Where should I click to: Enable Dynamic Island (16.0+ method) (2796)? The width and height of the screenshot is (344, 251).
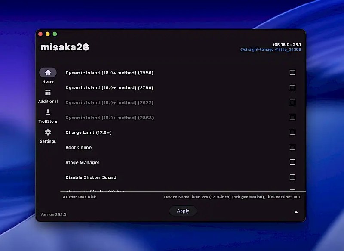pyautogui.click(x=292, y=87)
